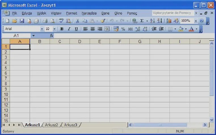Screen dimensions: 216x135
Task: Launch the Chart Wizard
Action: pyautogui.click(x=169, y=21)
